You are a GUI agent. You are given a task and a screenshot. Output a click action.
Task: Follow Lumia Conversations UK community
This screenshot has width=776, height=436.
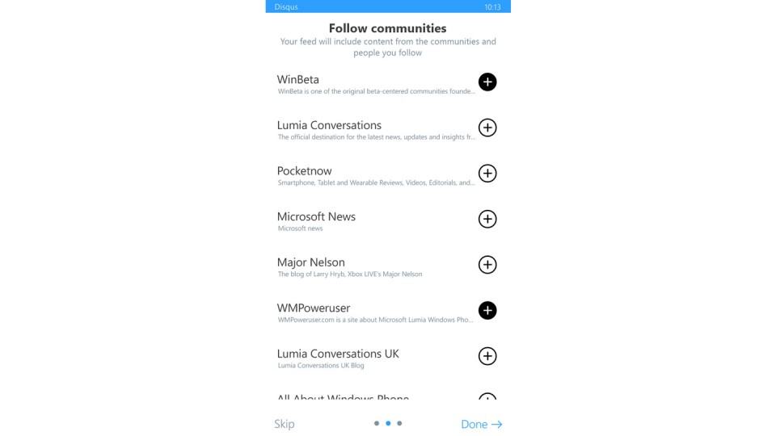click(487, 356)
